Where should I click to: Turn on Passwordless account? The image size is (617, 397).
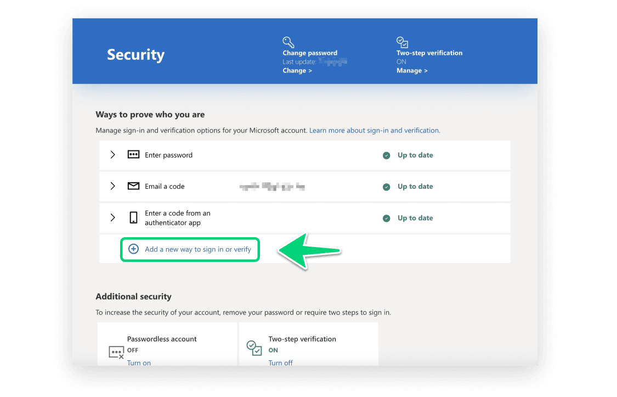click(x=139, y=362)
